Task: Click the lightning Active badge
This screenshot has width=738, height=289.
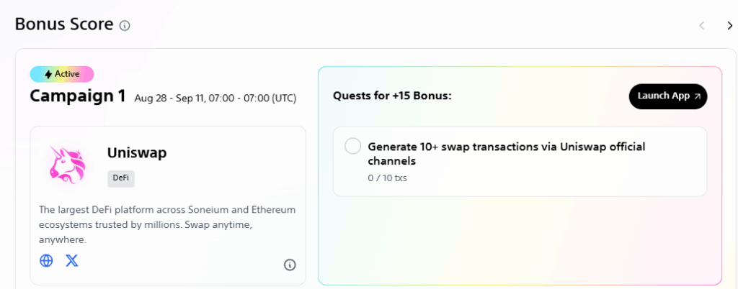Action: (x=62, y=74)
